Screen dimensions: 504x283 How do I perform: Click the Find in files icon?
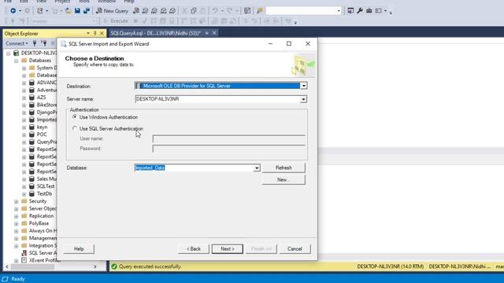pos(259,11)
